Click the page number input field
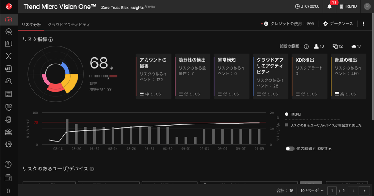The height and width of the screenshot is (196, 374). pyautogui.click(x=332, y=191)
